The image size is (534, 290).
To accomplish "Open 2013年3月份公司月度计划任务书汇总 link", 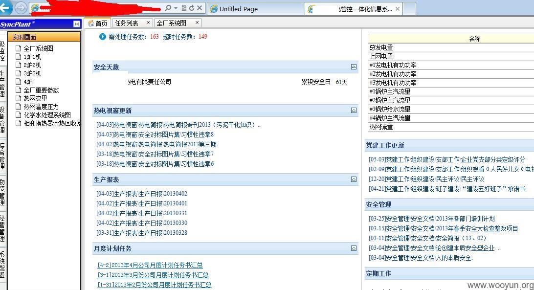I will pyautogui.click(x=153, y=275).
